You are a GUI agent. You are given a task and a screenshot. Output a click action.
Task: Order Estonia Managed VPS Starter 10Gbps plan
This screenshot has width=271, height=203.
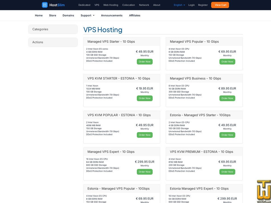227,135
